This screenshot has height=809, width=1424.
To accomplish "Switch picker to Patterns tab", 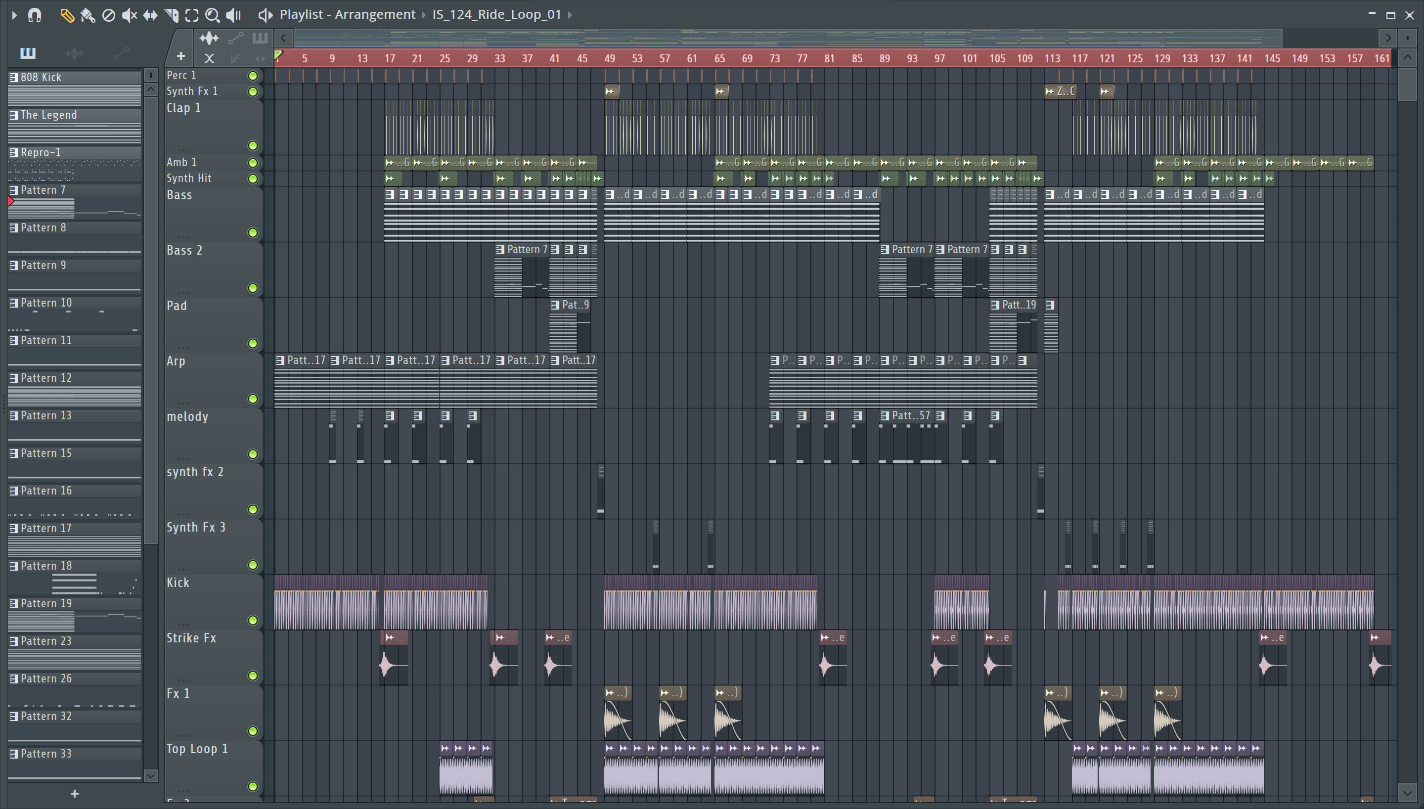I will click(28, 53).
